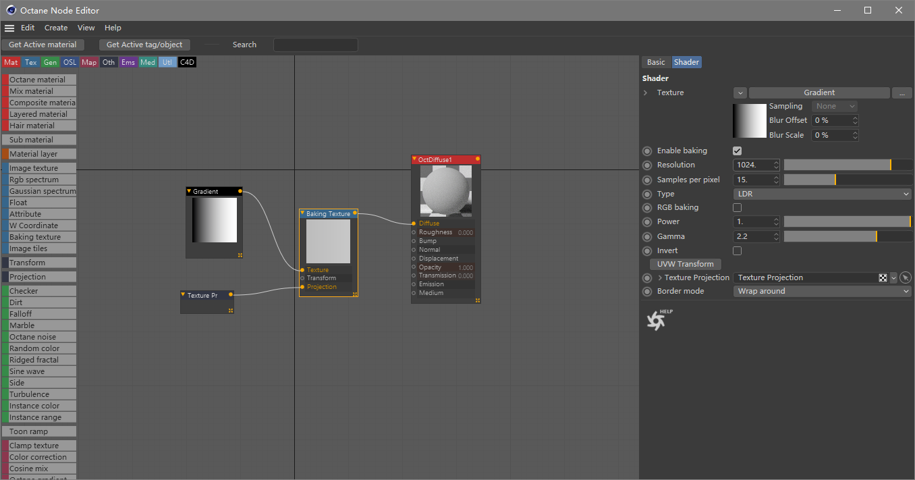
Task: Expand the Texture row chevron
Action: tap(646, 92)
